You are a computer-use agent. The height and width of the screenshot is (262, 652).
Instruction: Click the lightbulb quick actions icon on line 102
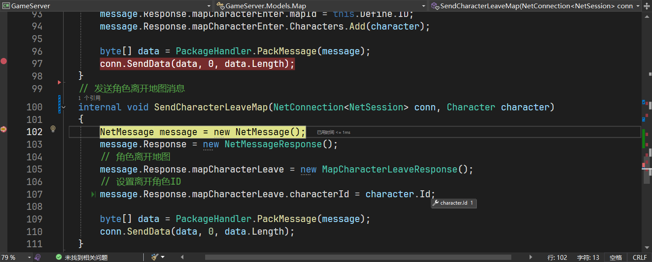[x=53, y=129]
